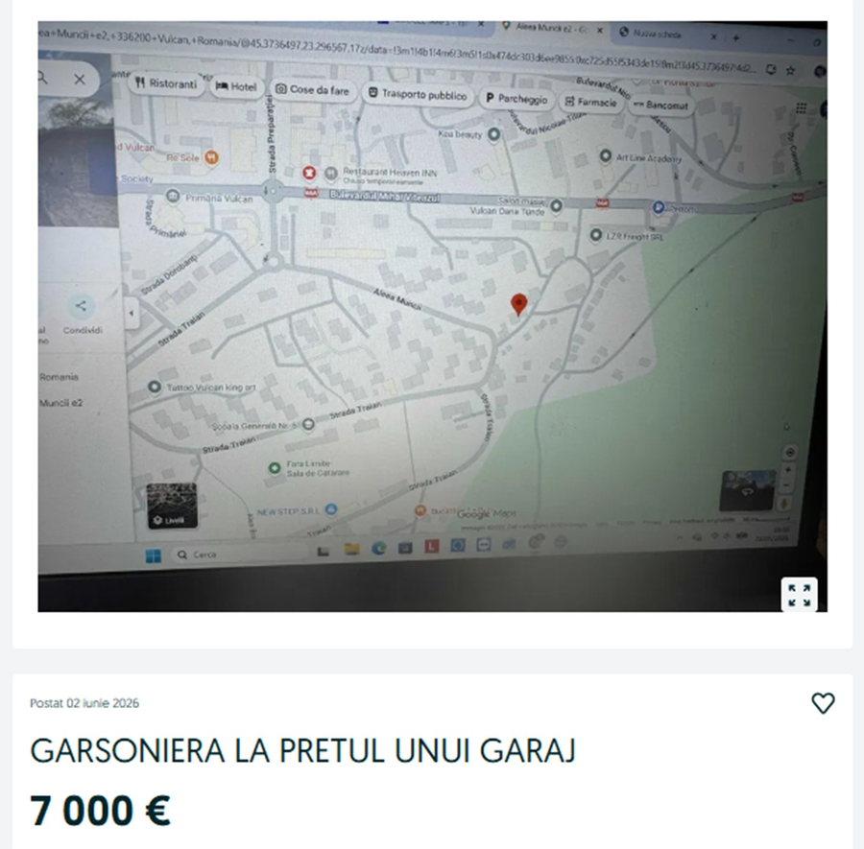
Task: Clear the map search with X
Action: click(80, 80)
